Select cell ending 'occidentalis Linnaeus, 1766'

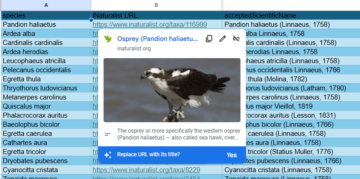[303, 70]
